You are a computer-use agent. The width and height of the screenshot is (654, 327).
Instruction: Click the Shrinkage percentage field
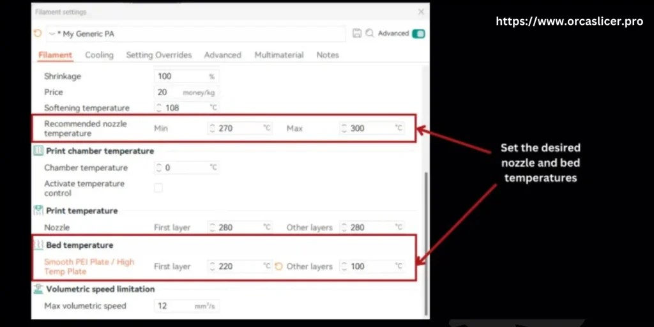click(x=186, y=77)
